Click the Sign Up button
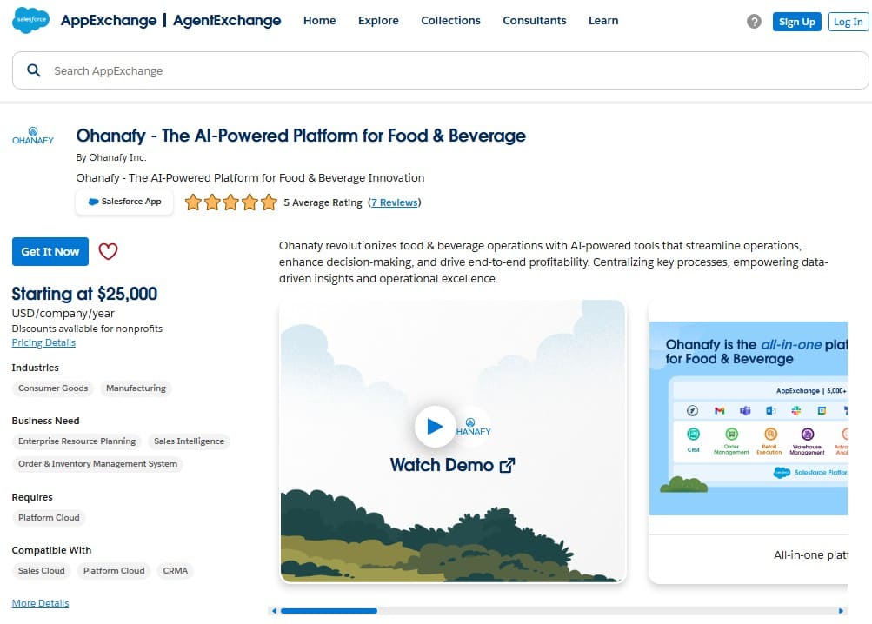Screen dimensions: 872x624 point(796,22)
